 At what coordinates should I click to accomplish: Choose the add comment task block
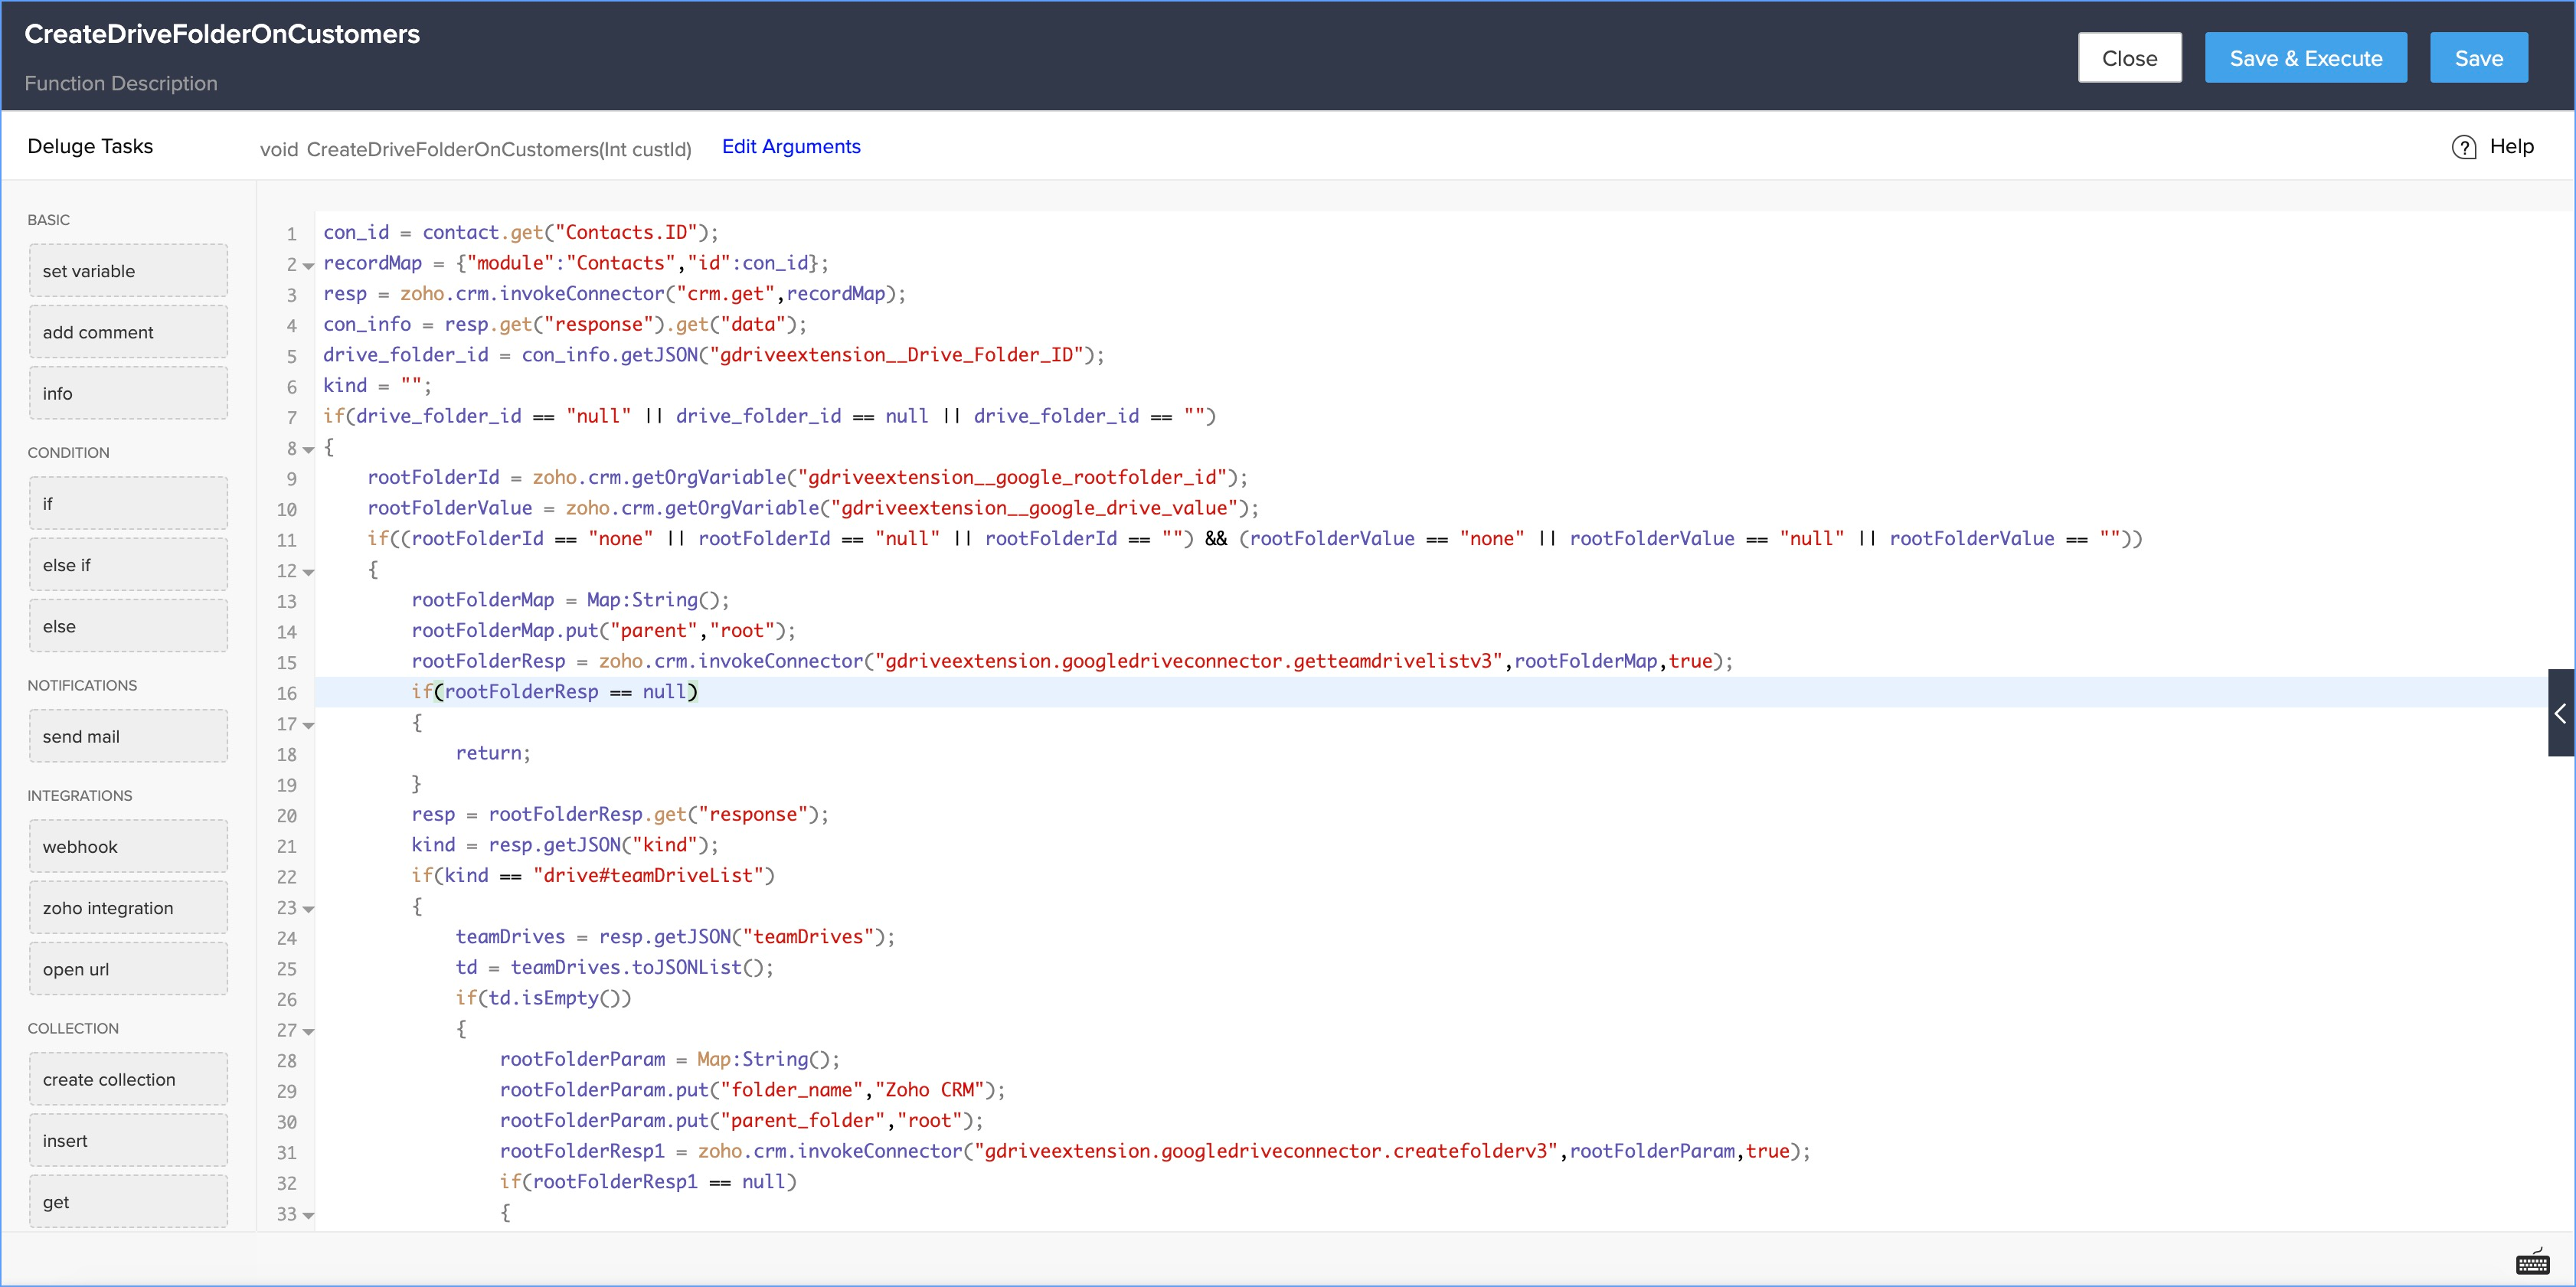click(128, 332)
